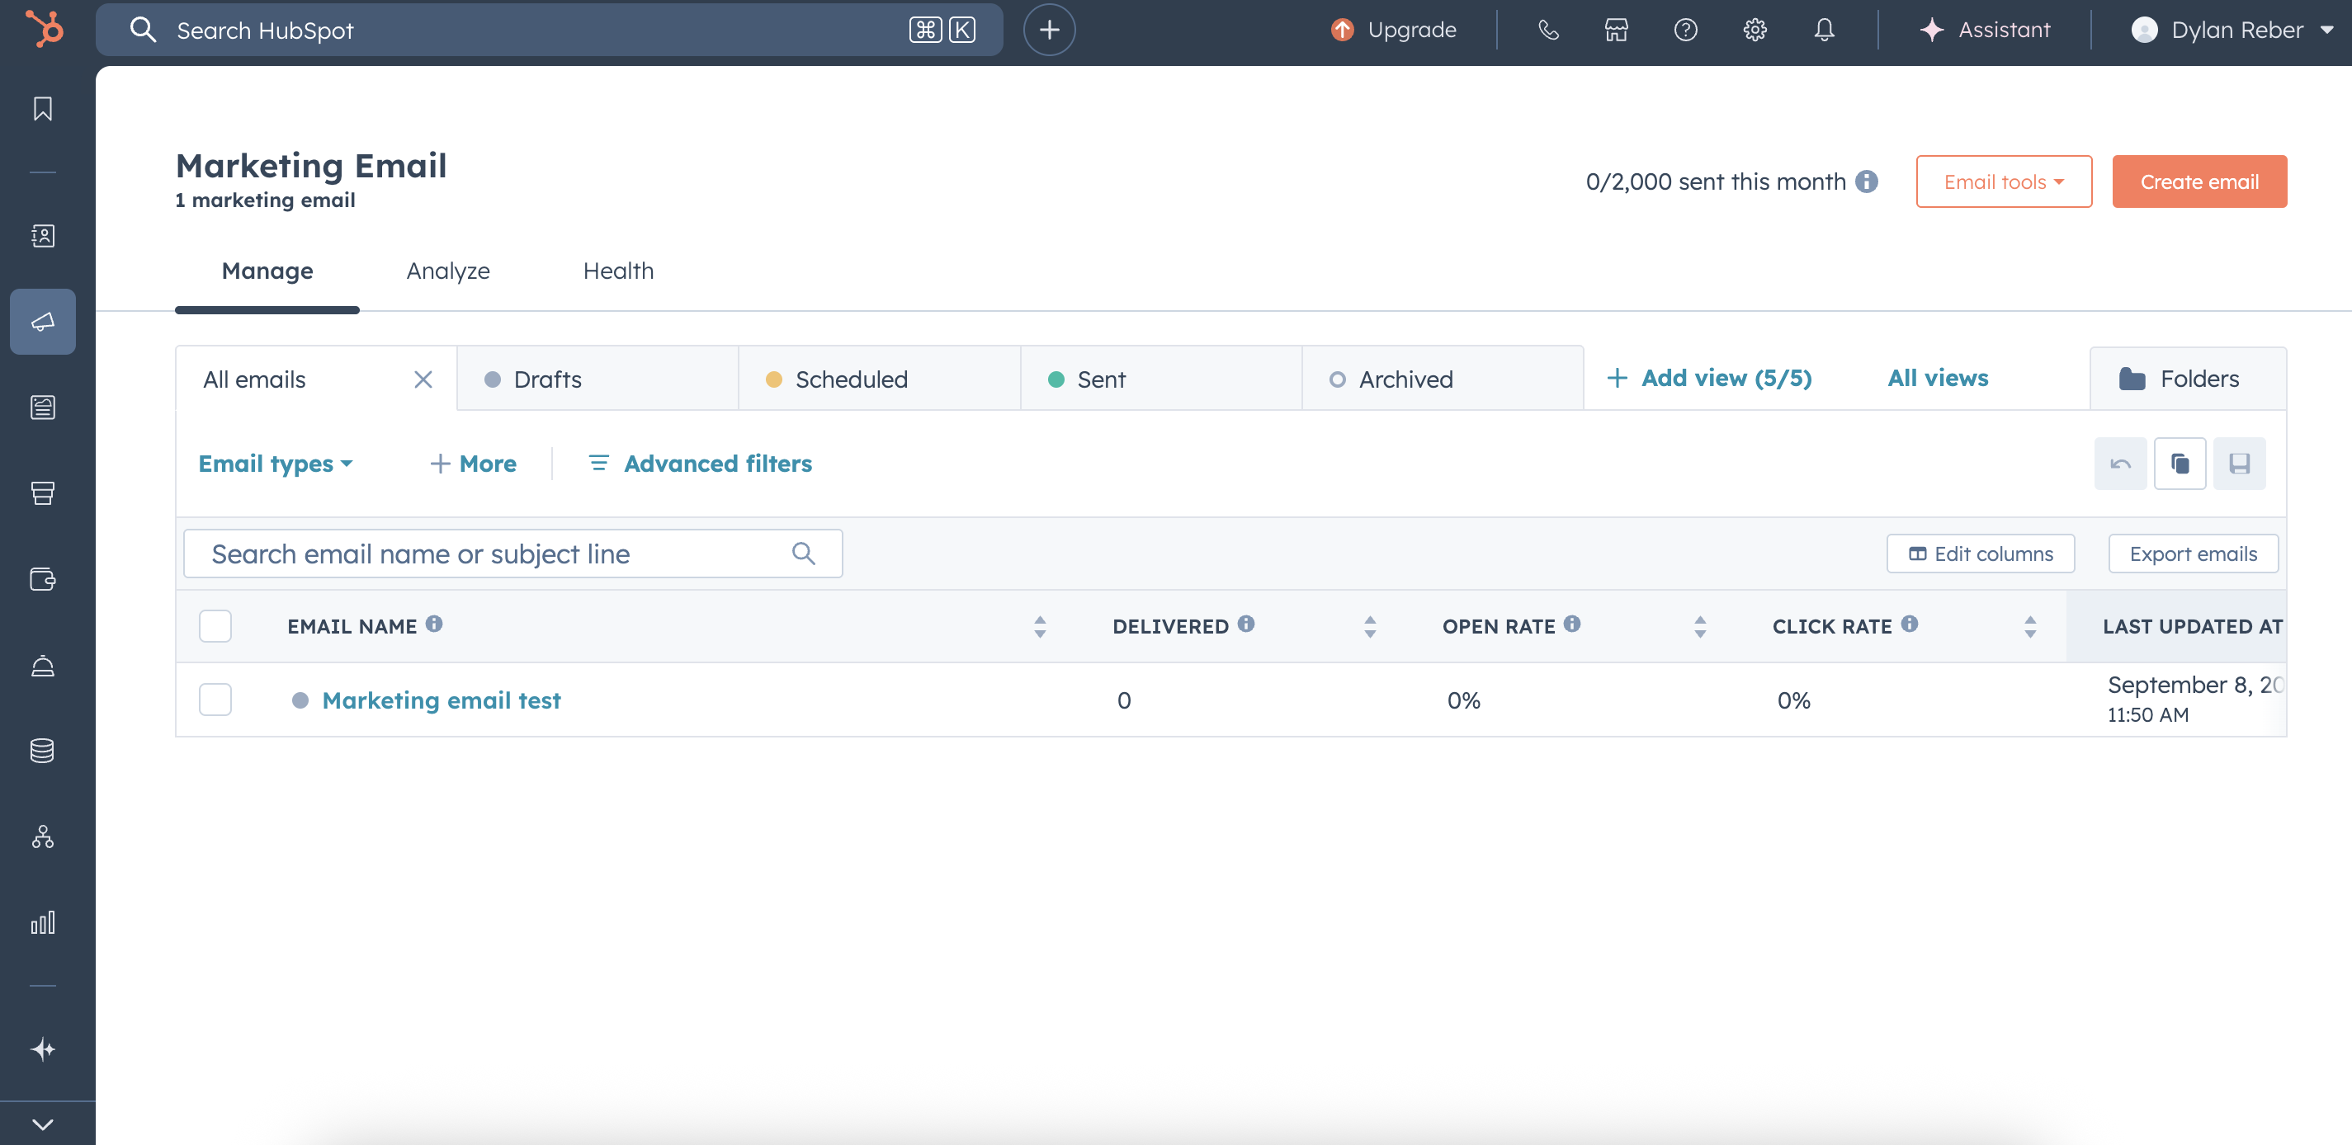Open the reporting bar chart sidebar icon

coord(42,922)
